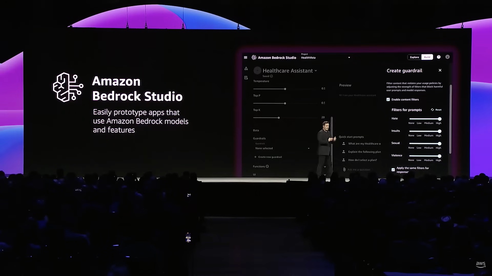Click the Insults filter slider handle
The width and height of the screenshot is (492, 276).
(440, 131)
